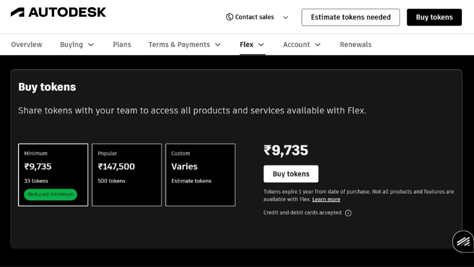Click the Reduced minimum green badge
Viewport: 474px width, 267px height.
[51, 194]
